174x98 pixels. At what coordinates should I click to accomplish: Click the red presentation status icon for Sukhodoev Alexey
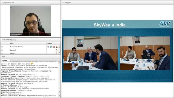coord(54,47)
